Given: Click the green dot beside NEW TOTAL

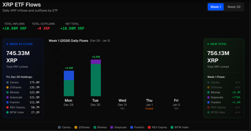Looking at the screenshot, I should tap(209, 44).
